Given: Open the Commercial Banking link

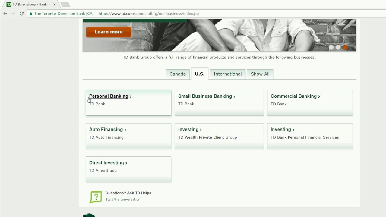Looking at the screenshot, I should (294, 96).
